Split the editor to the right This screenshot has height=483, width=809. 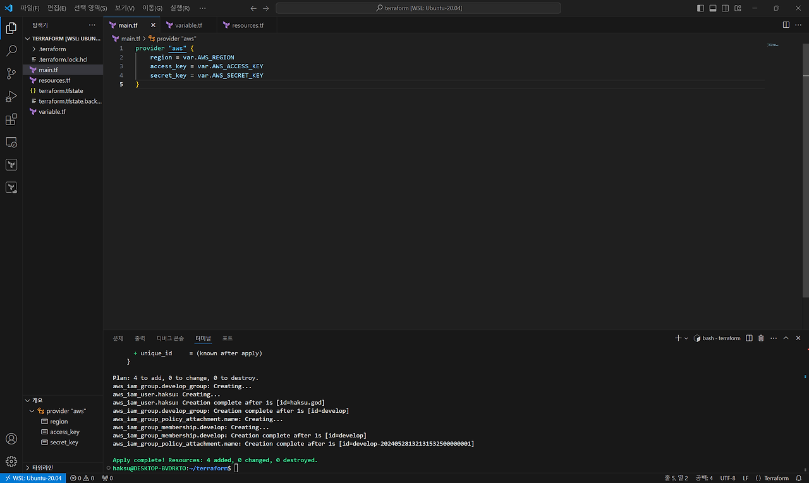click(x=786, y=25)
